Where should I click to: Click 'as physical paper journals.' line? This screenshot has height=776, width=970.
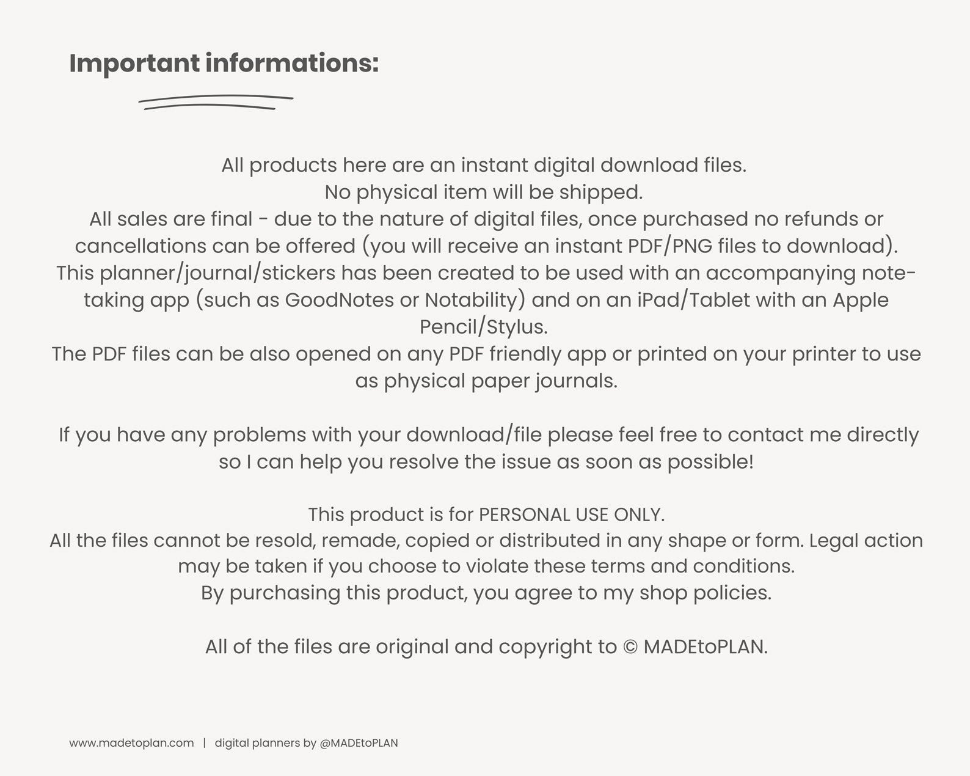click(x=486, y=381)
